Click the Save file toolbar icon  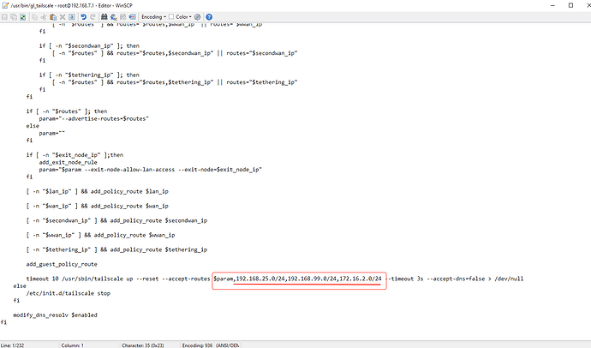point(6,16)
